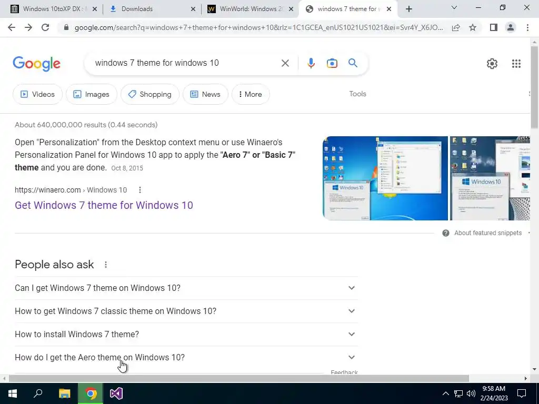Viewport: 539px width, 404px height.
Task: Close the Downloads tab
Action: (x=193, y=9)
